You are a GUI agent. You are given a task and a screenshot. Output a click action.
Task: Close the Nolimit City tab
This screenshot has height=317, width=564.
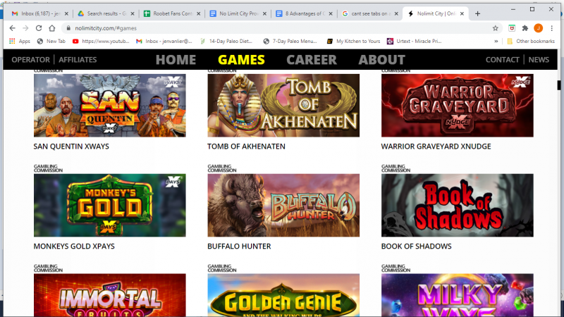(462, 13)
